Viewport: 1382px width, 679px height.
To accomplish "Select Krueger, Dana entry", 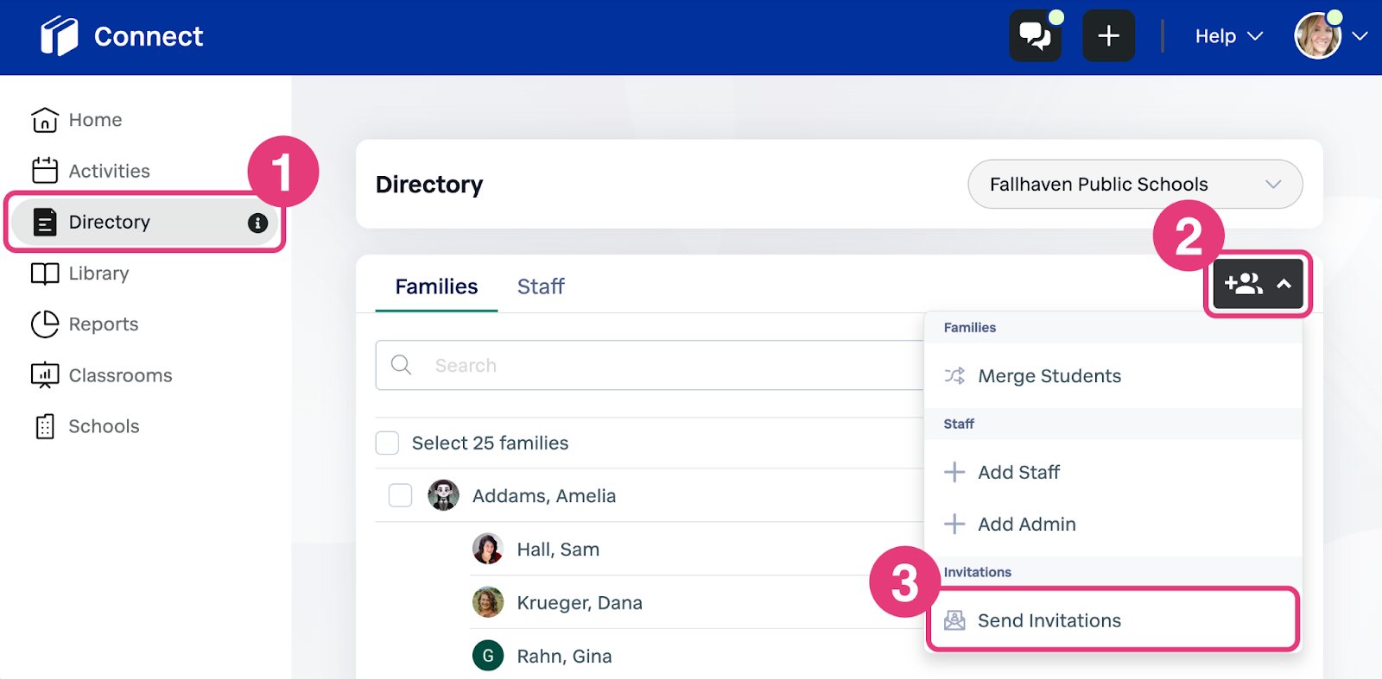I will [580, 603].
